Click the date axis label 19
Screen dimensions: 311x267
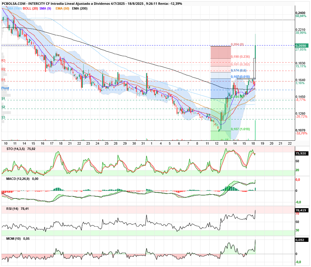tap(262, 143)
